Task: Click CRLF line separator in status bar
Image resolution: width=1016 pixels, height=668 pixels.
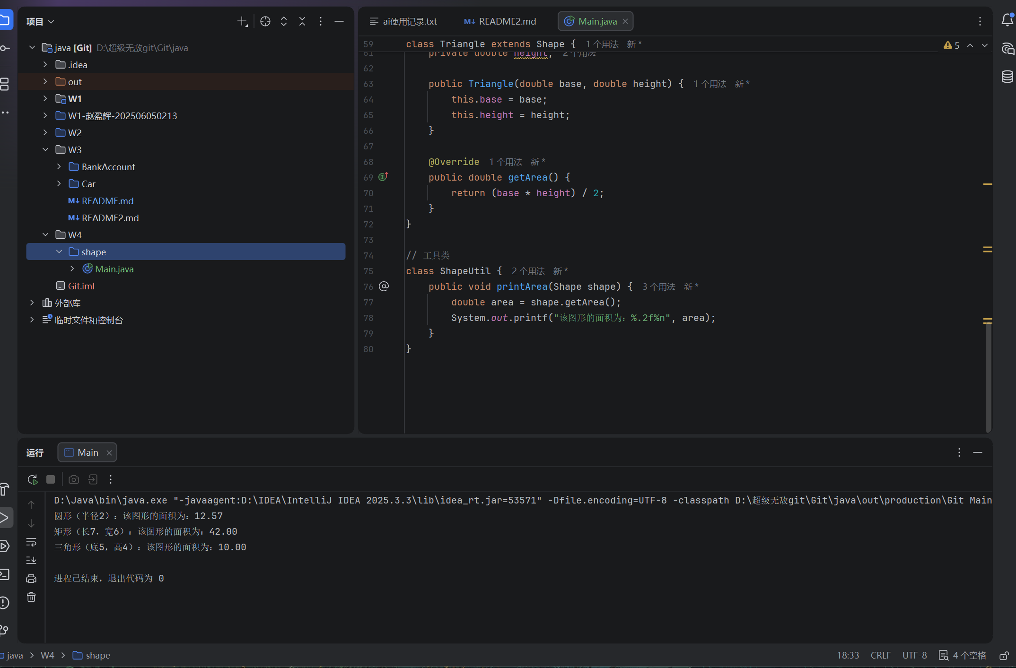Action: pos(880,655)
